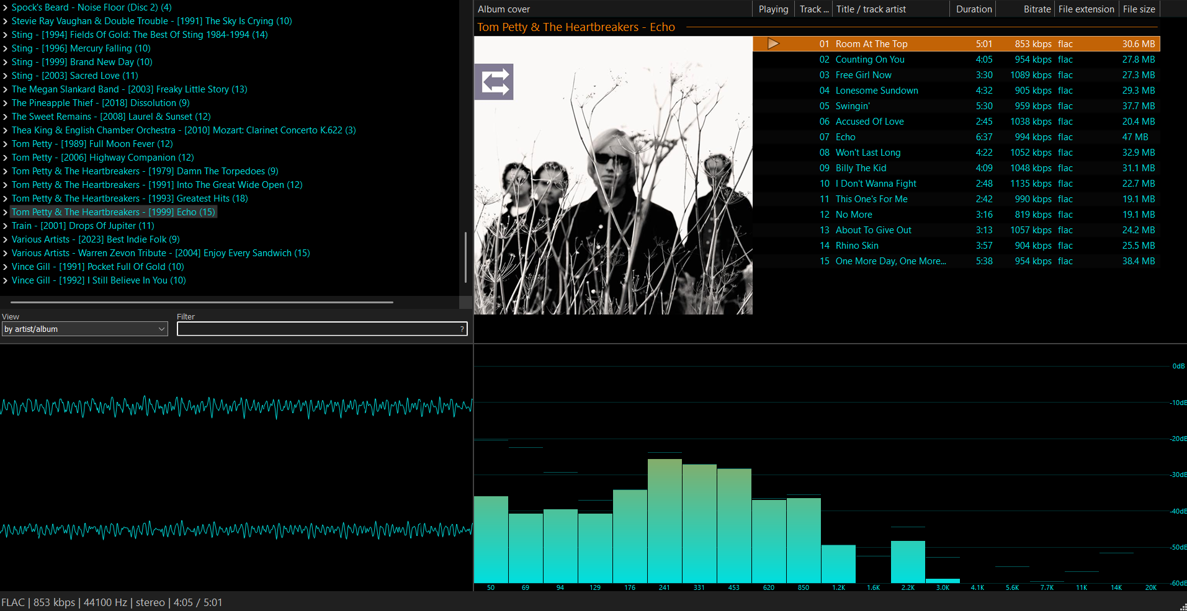Click the filter help question mark
This screenshot has width=1187, height=611.
(x=462, y=329)
